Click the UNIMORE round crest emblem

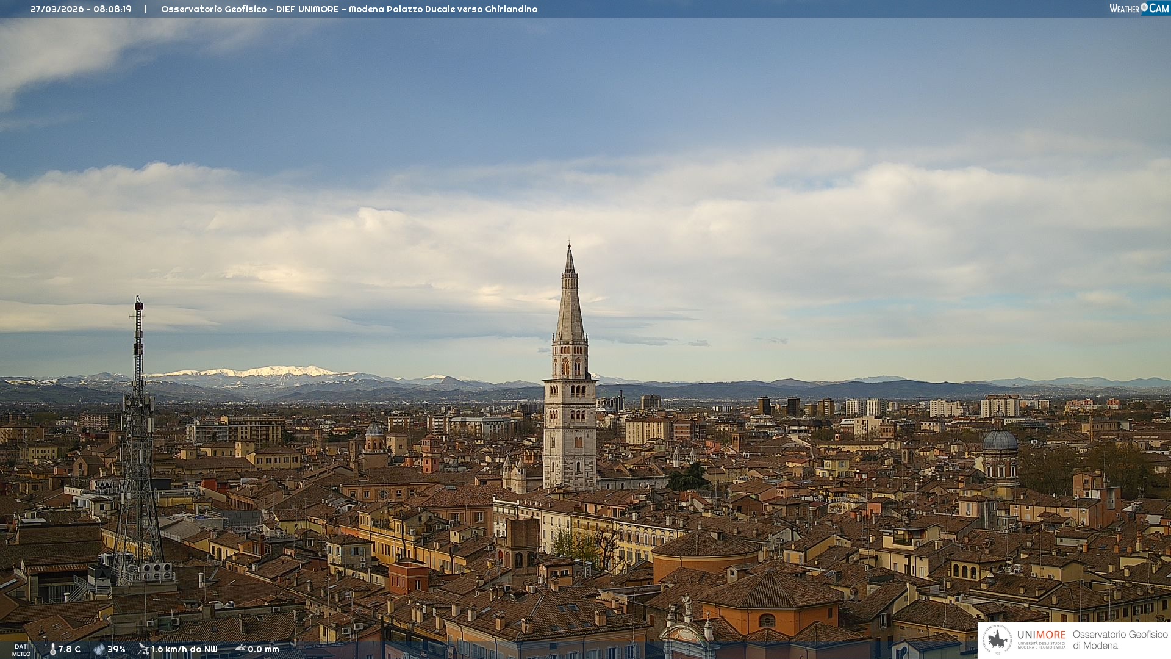(x=998, y=639)
